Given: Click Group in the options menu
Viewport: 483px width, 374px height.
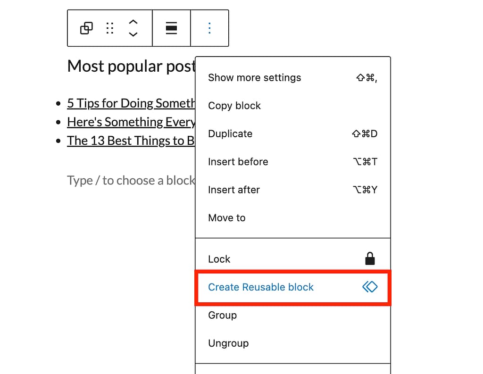Looking at the screenshot, I should pos(222,315).
